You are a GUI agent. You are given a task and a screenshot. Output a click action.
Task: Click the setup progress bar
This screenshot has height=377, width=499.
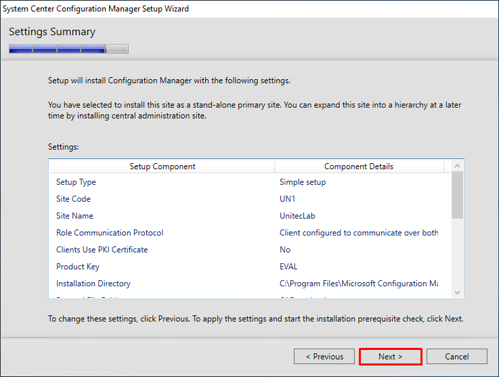coord(69,49)
